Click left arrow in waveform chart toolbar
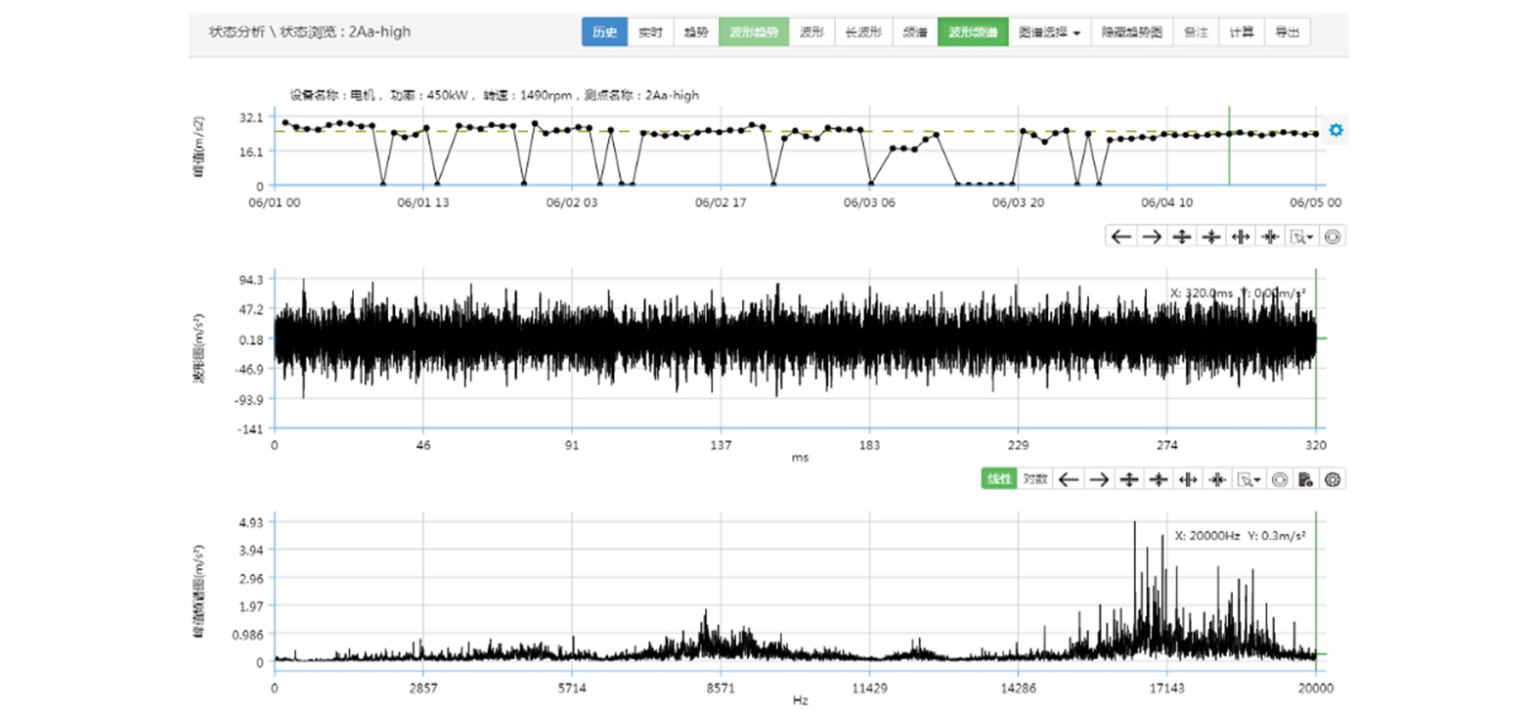The height and width of the screenshot is (715, 1533). pos(1121,236)
